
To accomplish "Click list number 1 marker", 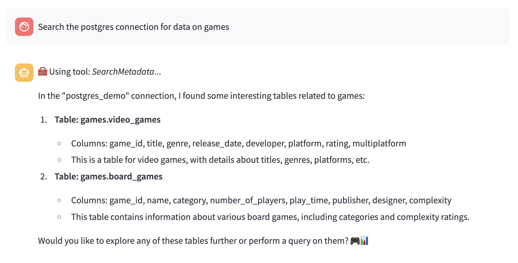I will pyautogui.click(x=44, y=120).
